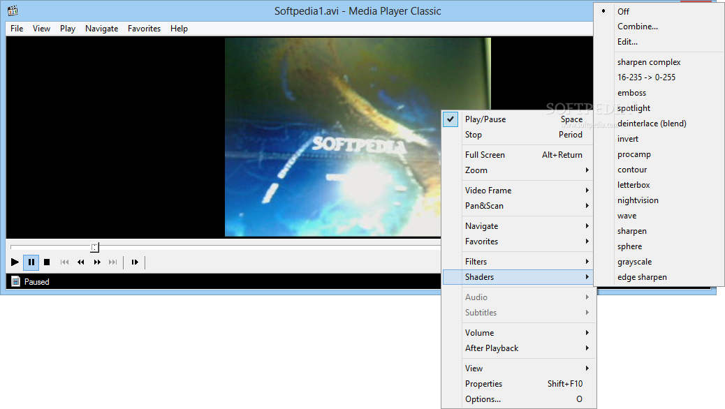725x409 pixels.
Task: Choose Stop in the context menu
Action: 519,135
